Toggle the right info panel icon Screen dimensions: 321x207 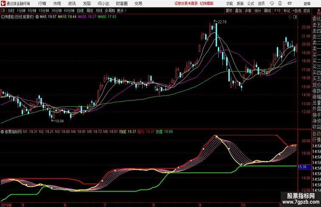(295, 17)
